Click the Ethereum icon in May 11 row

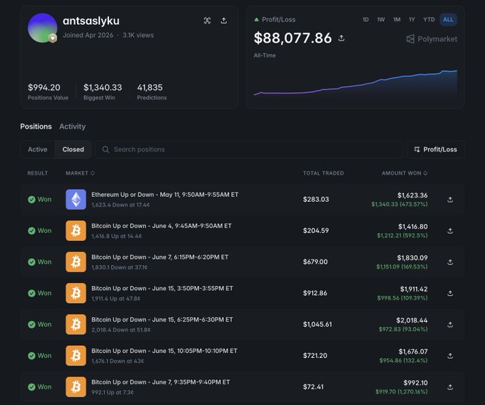(76, 200)
